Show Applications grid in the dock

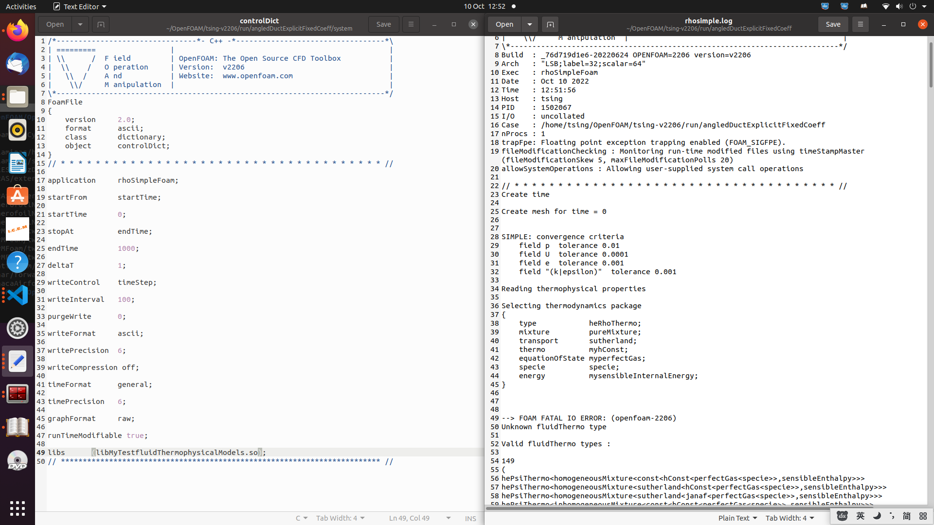[18, 508]
